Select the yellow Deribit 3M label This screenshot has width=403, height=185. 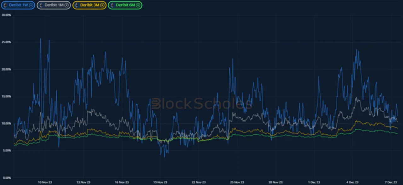(90, 5)
